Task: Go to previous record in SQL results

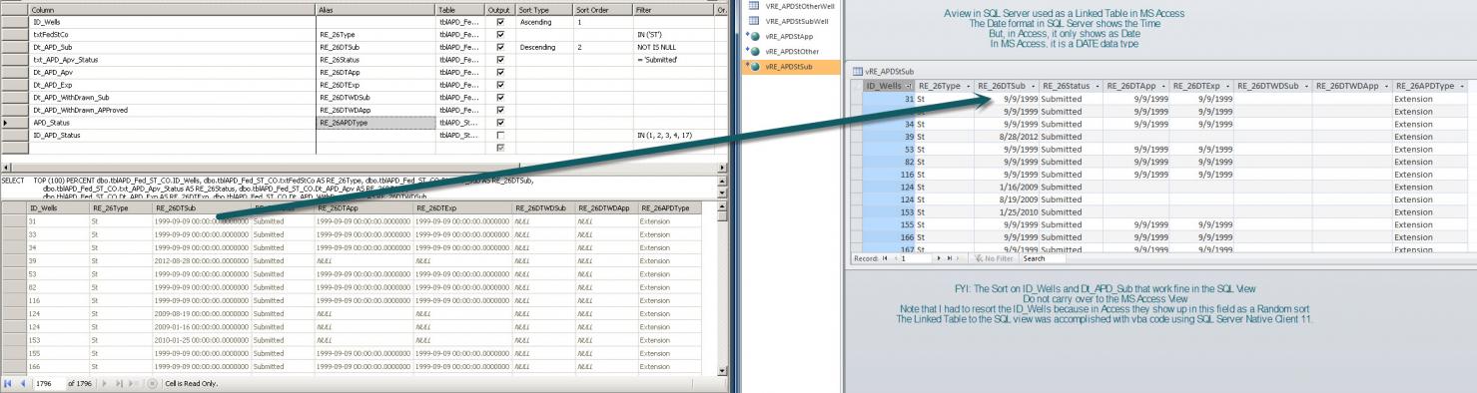Action: pos(23,383)
